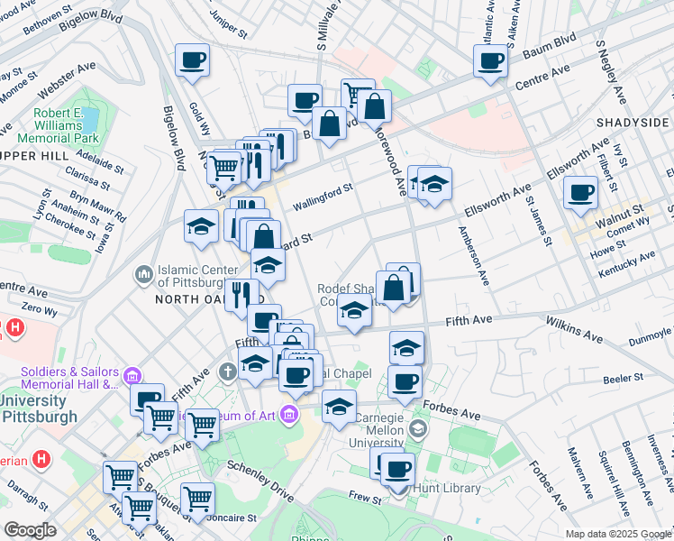The height and width of the screenshot is (541, 674).
Task: Click the Centre Ave label near Baum Blvd
Action: point(542,78)
